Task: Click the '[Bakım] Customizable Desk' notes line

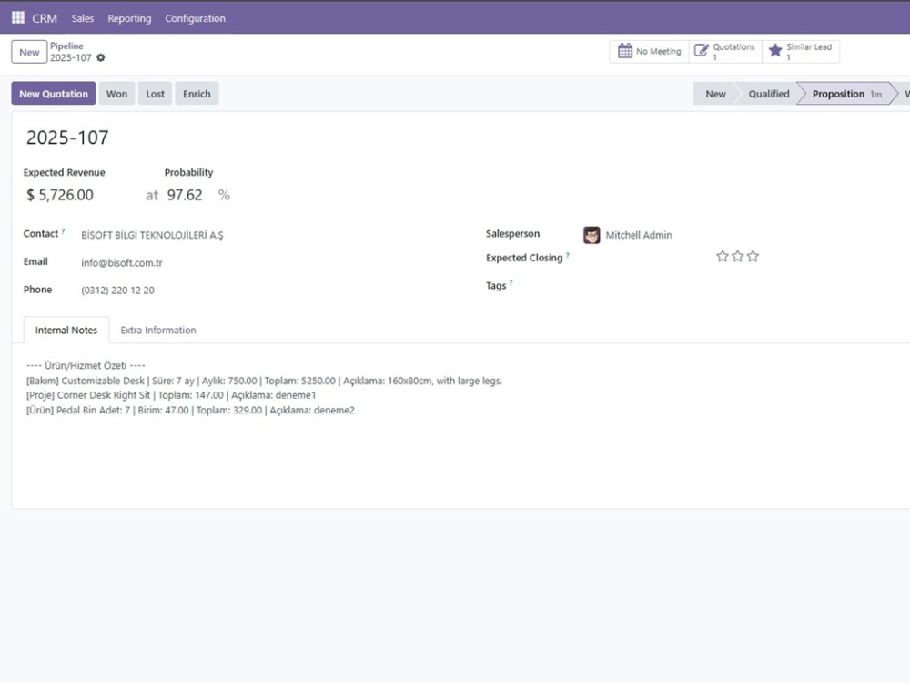Action: (x=264, y=381)
